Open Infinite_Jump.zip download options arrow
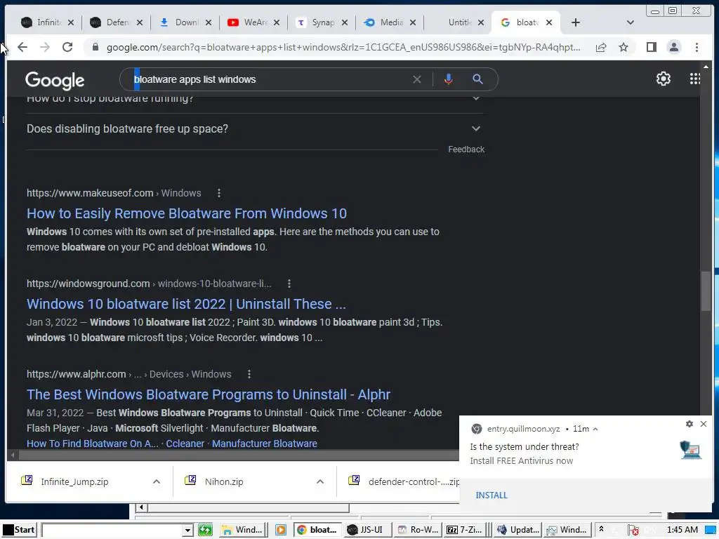Screen dimensions: 719x539 tap(157, 481)
